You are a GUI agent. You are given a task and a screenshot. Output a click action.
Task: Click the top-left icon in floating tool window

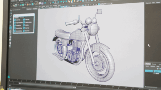[x=15, y=20]
